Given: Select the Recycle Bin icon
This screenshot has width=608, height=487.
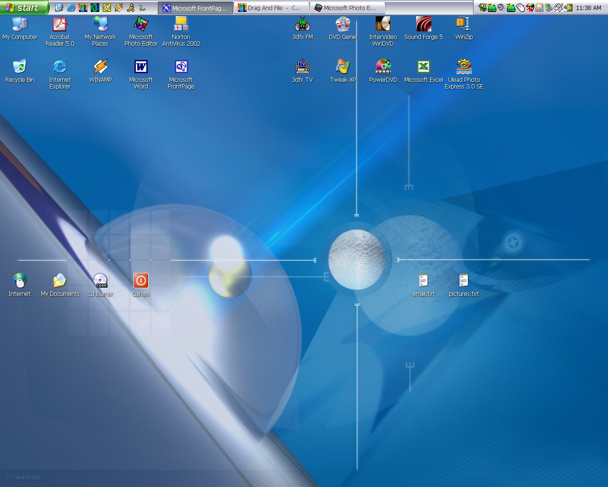Looking at the screenshot, I should click(19, 71).
